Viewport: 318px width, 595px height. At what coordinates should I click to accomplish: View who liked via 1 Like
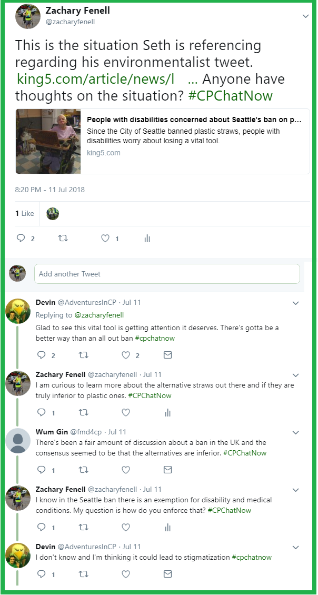[x=25, y=213]
